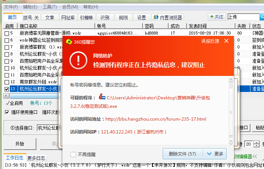Click the blue search icon next to 上传 field
This screenshot has width=264, height=169.
pyautogui.click(x=262, y=17)
